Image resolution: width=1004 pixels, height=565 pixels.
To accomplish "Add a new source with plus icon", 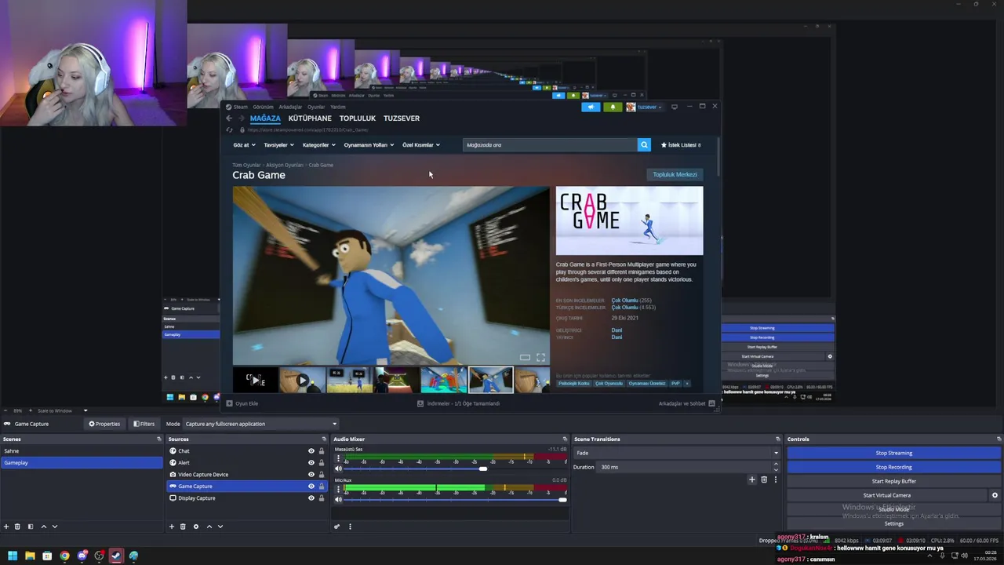I will point(172,527).
